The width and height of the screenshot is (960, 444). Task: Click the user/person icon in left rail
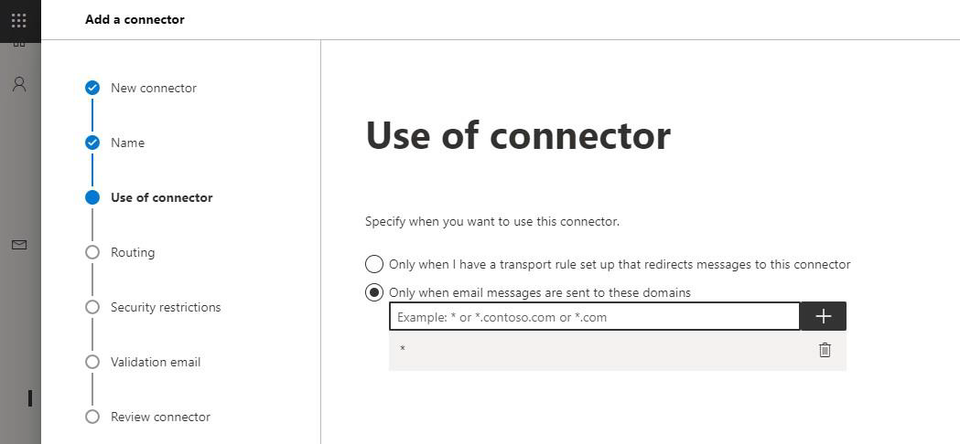[19, 84]
